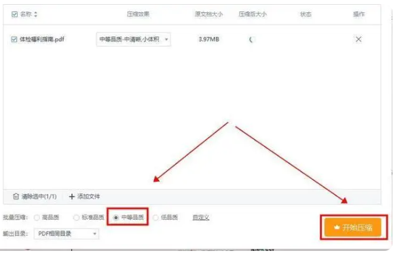Click the 原文档大小 column header
Screen dimensions: 406x253
[x=208, y=14]
